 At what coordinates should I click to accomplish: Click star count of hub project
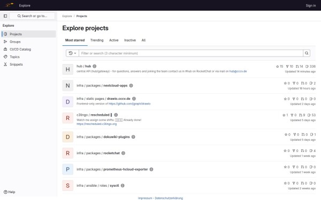[279, 66]
